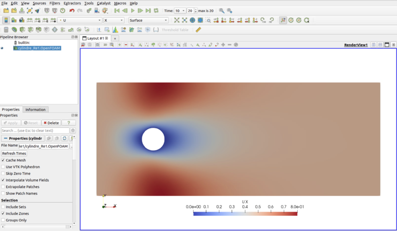
Task: Click the Save Data icon
Action: pyautogui.click(x=22, y=10)
